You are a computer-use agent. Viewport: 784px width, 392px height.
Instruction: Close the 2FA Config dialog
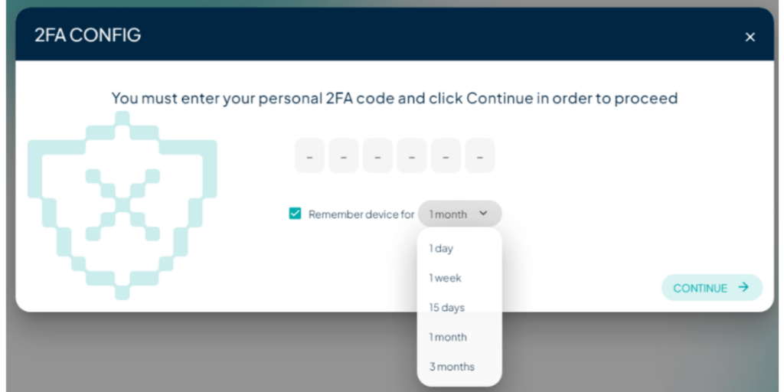750,37
